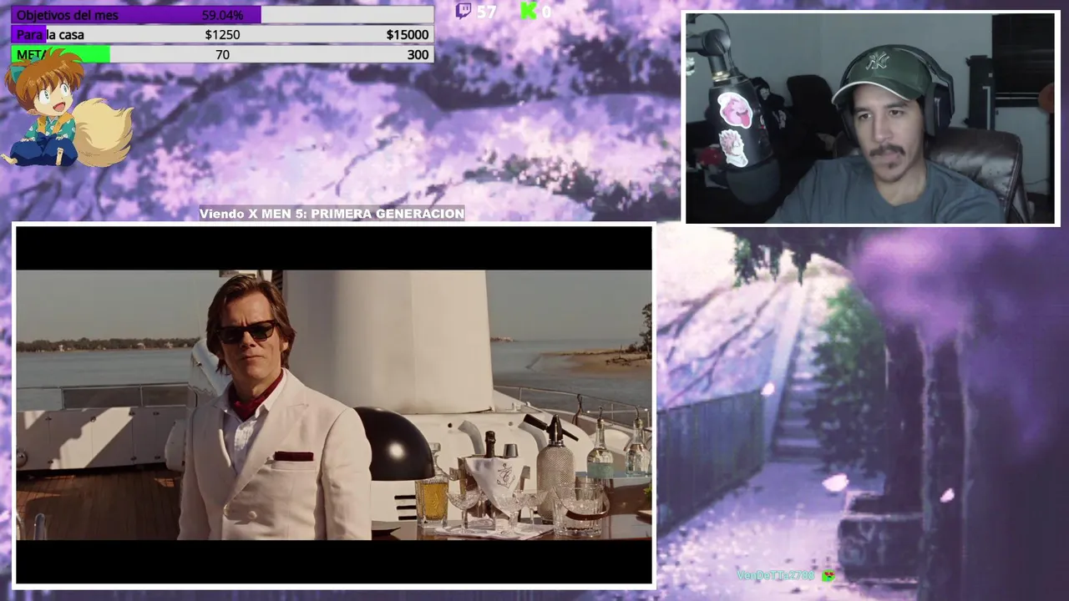Click the 'Viendo X MEN 5: PRIMERA GENERACION' title

pyautogui.click(x=332, y=214)
